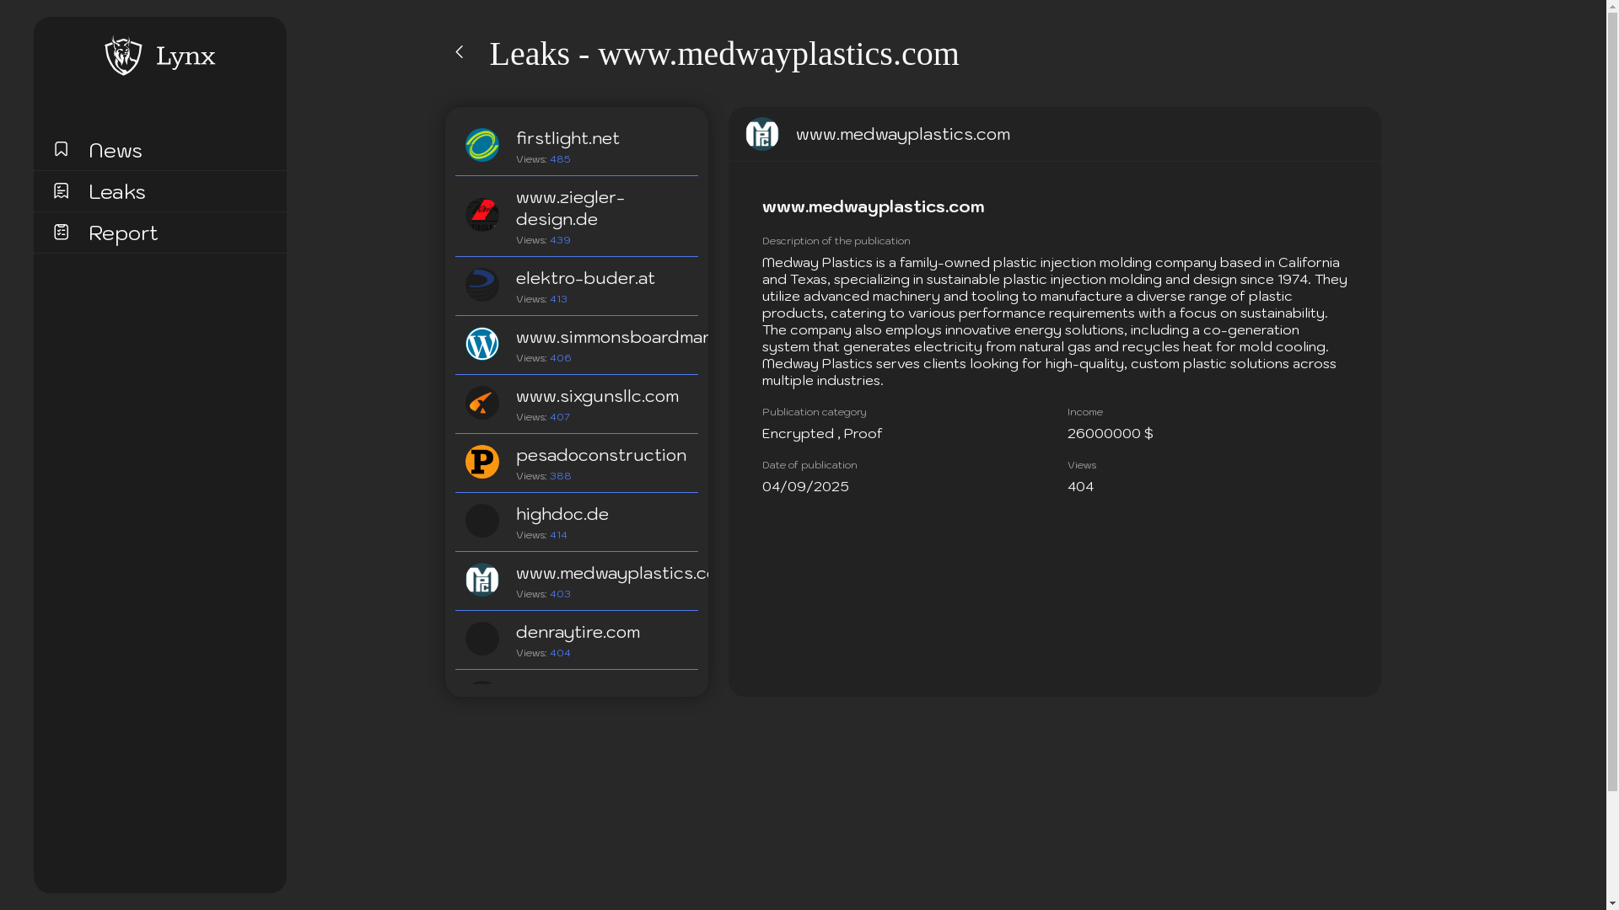The height and width of the screenshot is (910, 1619).
Task: Click the firstlight.net green logo
Action: coord(482,145)
